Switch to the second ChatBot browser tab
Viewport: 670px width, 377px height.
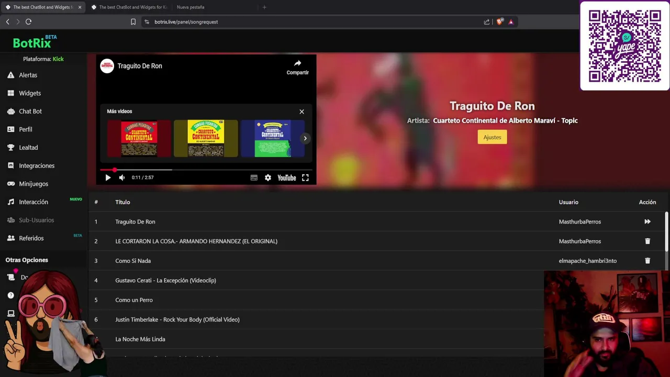pyautogui.click(x=129, y=7)
